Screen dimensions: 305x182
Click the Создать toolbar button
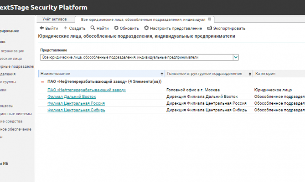pos(75,28)
